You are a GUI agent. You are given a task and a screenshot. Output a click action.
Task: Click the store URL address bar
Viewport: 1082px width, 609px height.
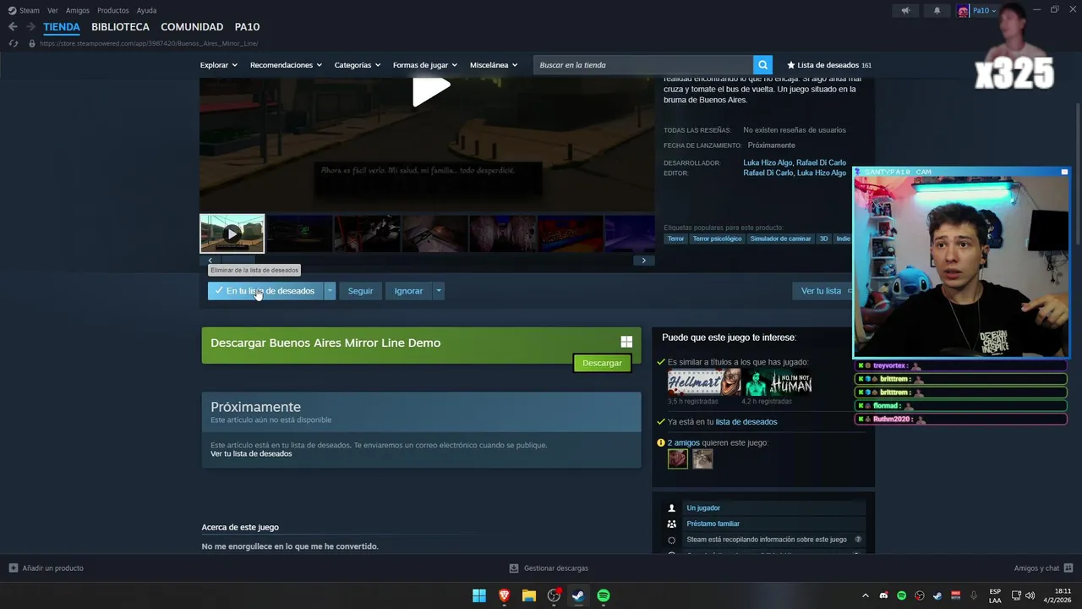pyautogui.click(x=149, y=43)
